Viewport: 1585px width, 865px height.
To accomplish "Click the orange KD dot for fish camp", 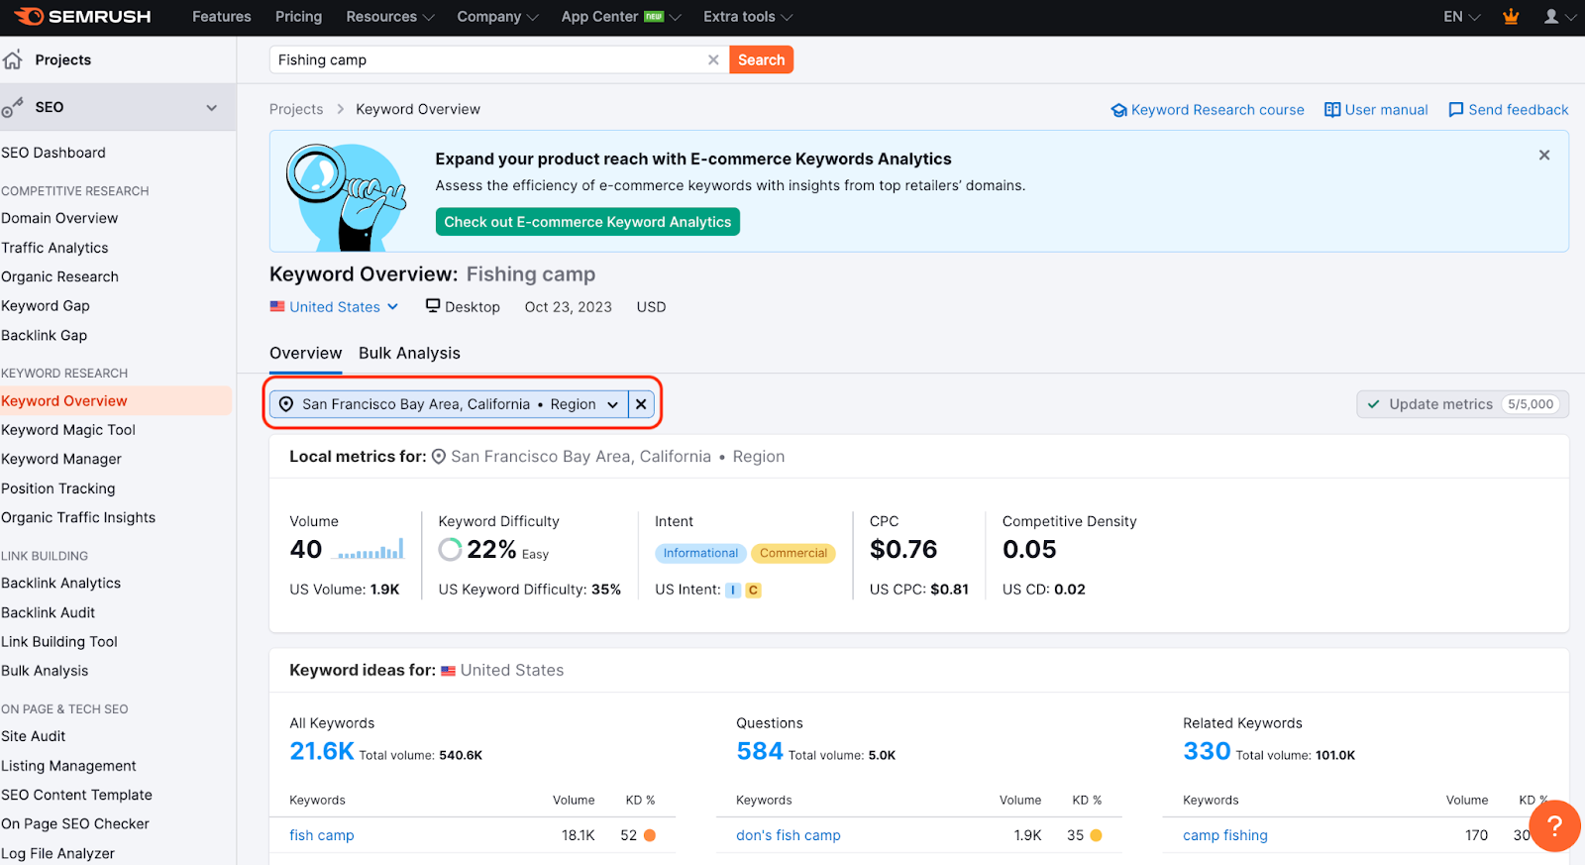I will click(x=650, y=835).
